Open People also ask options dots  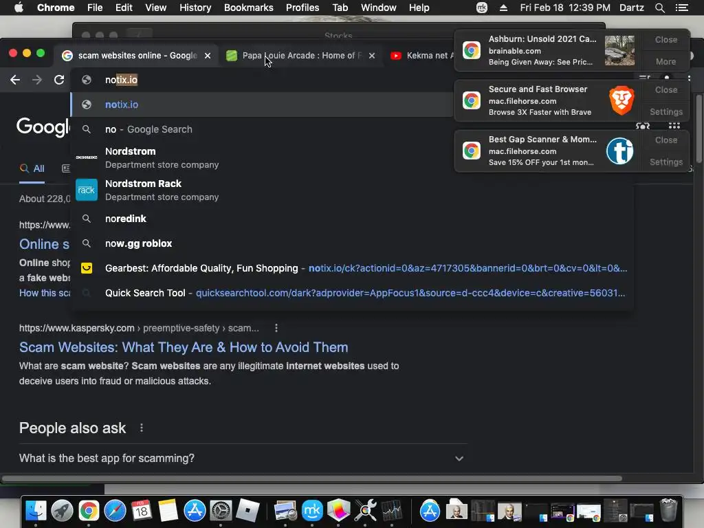pos(142,428)
